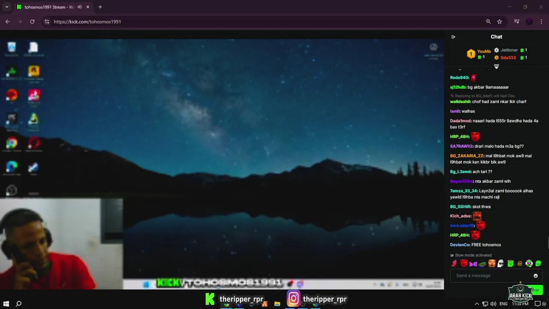Mute the tab via speaker icon

[x=79, y=7]
